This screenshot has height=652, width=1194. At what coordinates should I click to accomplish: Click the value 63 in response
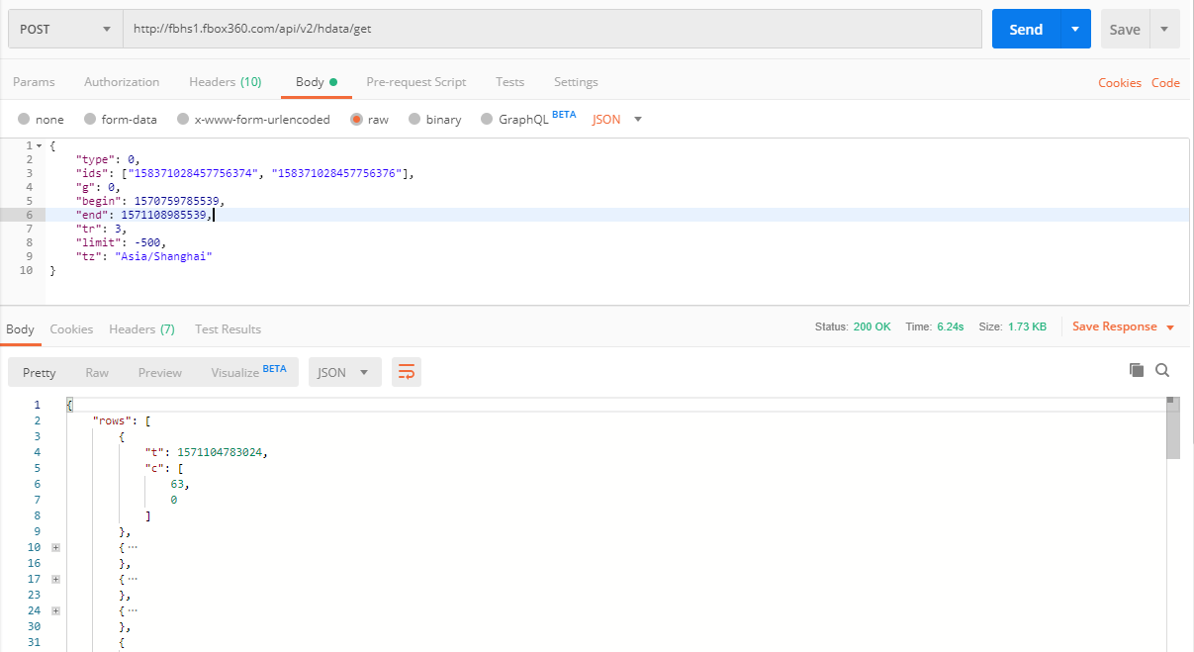(x=179, y=484)
